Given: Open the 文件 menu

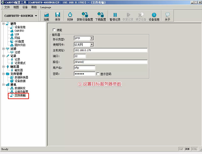Looking at the screenshot, I should click(x=7, y=7).
